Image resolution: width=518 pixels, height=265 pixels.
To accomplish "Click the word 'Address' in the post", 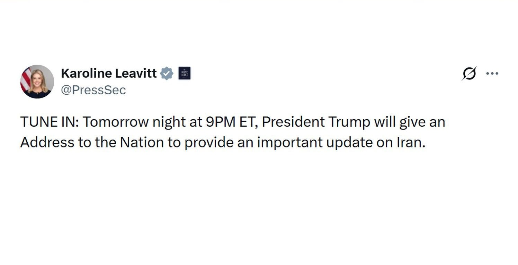I will tap(47, 143).
